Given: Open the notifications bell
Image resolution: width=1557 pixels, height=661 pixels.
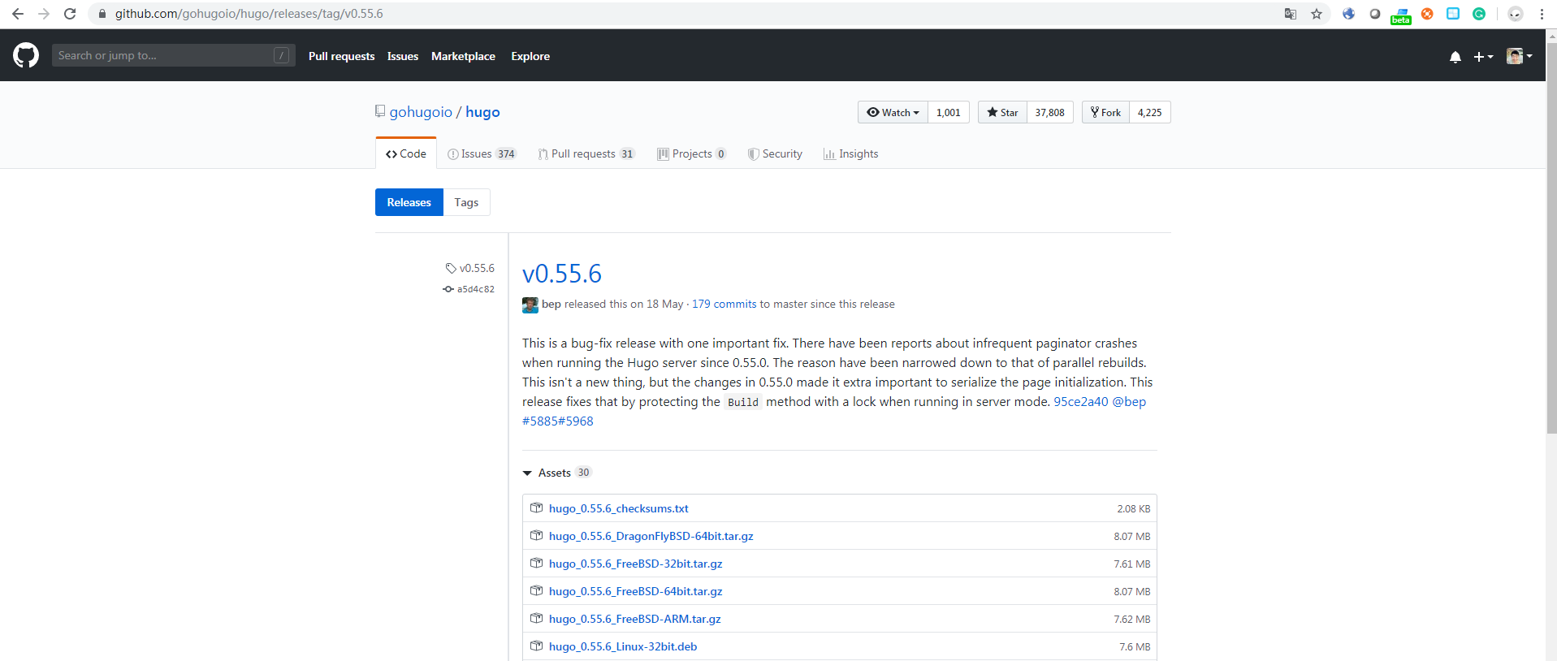Looking at the screenshot, I should click(1455, 56).
